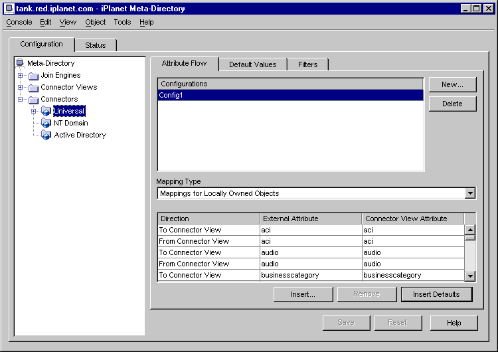This screenshot has height=352, width=498.
Task: Click the Join Engines folder icon
Action: [33, 76]
